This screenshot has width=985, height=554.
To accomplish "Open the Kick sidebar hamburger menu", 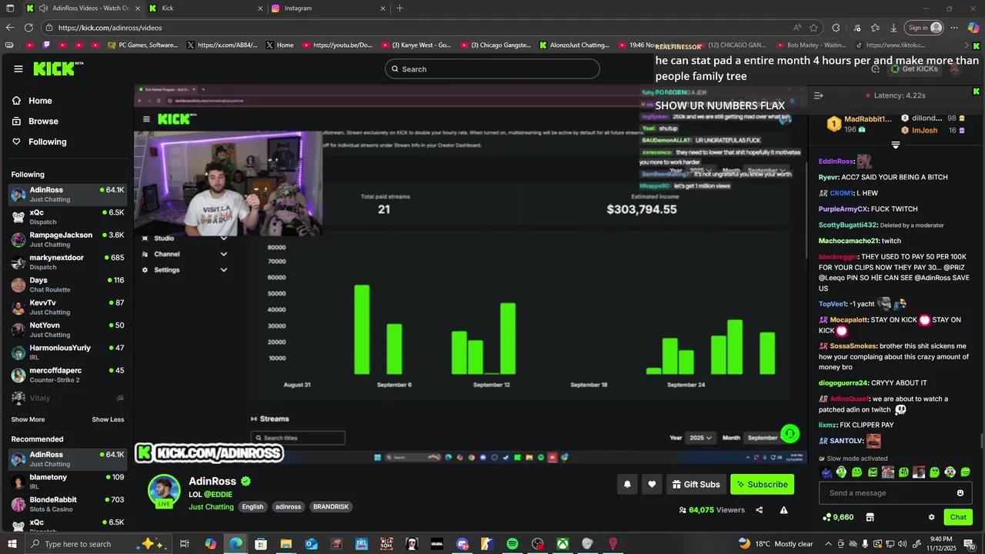I will (18, 68).
